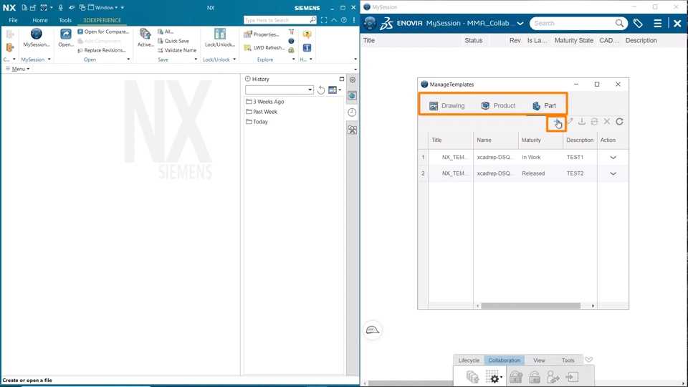Click the transfer ownership person icon
Viewport: 688px width, 387px height.
click(553, 377)
